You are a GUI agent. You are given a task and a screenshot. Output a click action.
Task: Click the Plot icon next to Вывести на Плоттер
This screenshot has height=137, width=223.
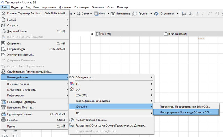click(x=3, y=108)
